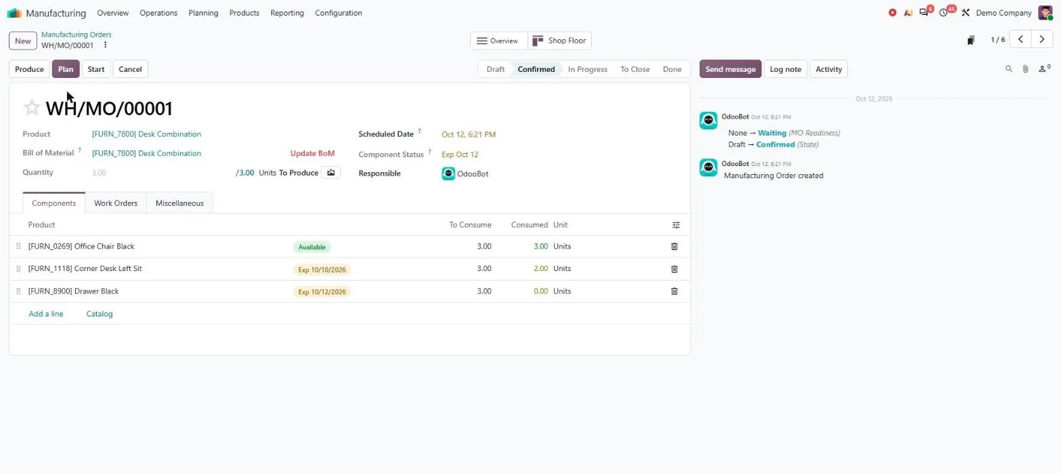Select the Components tab
Viewport: 1062px width, 473px height.
pyautogui.click(x=54, y=203)
